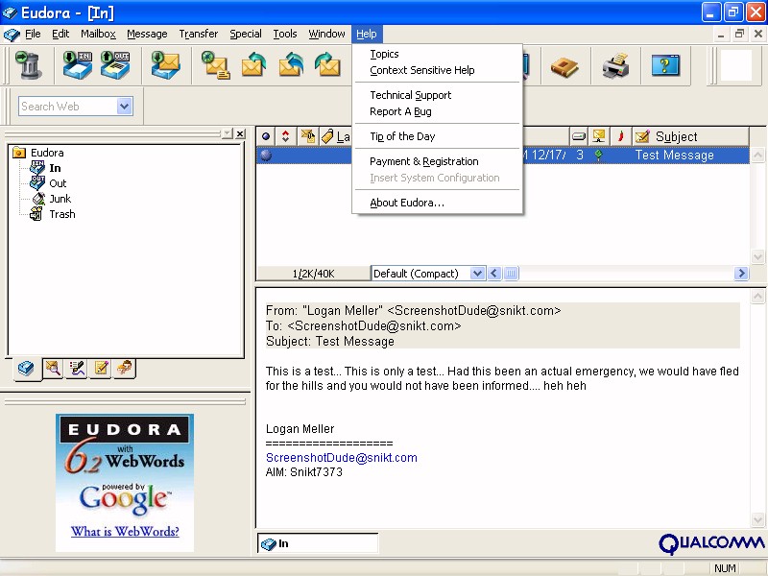Select the Trash mailbox in the tree
The image size is (768, 576).
62,214
